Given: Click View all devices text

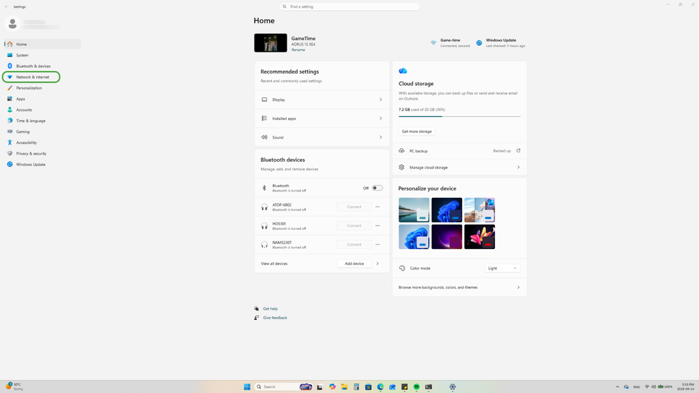Looking at the screenshot, I should click(274, 264).
